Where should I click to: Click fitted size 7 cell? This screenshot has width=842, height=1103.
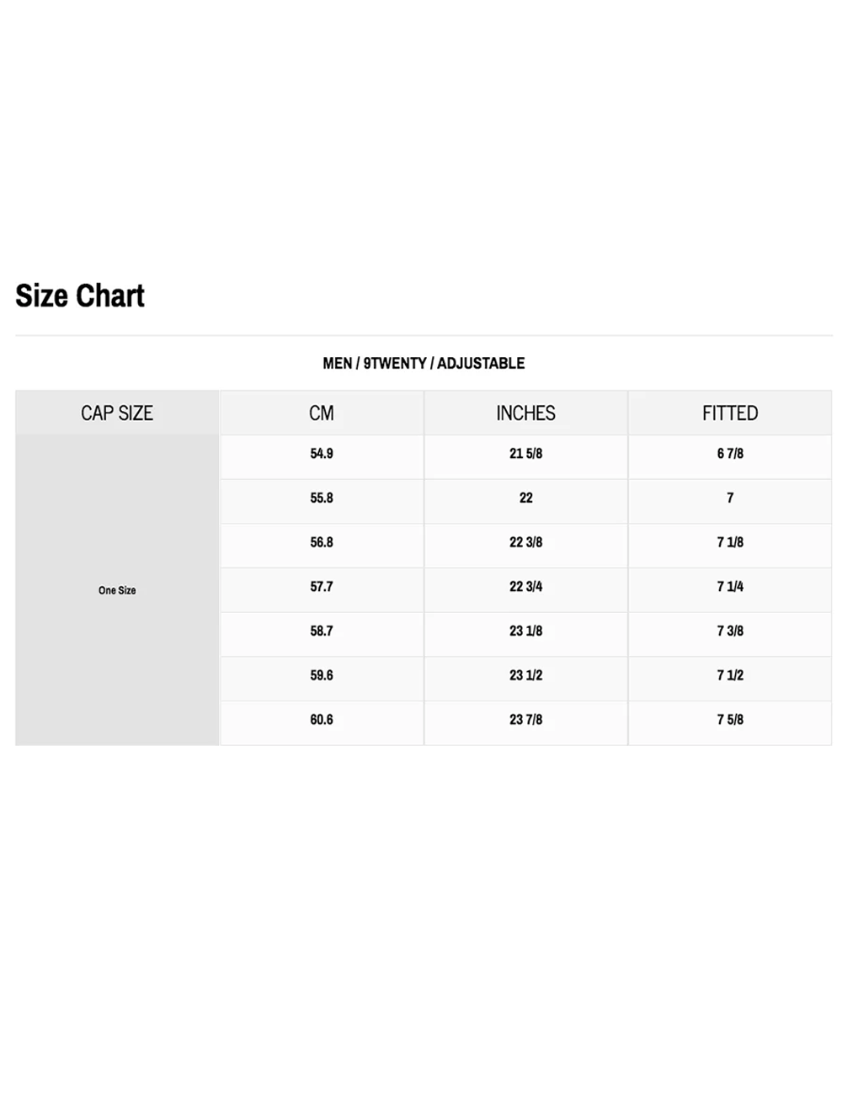pyautogui.click(x=730, y=498)
